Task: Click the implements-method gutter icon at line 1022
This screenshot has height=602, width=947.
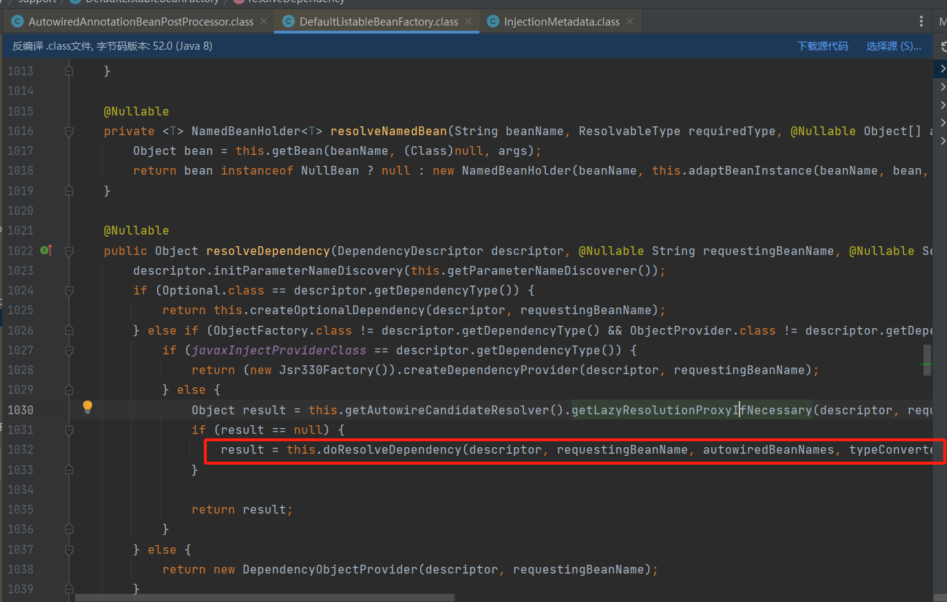Action: pos(47,251)
